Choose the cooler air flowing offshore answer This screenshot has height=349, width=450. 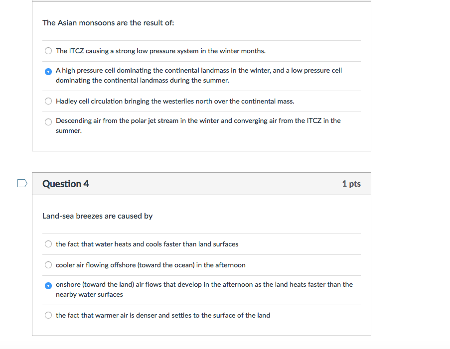pos(48,265)
